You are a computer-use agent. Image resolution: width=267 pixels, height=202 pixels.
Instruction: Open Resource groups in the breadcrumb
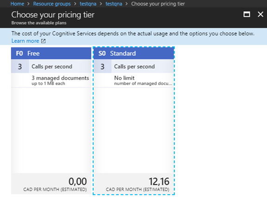point(52,4)
